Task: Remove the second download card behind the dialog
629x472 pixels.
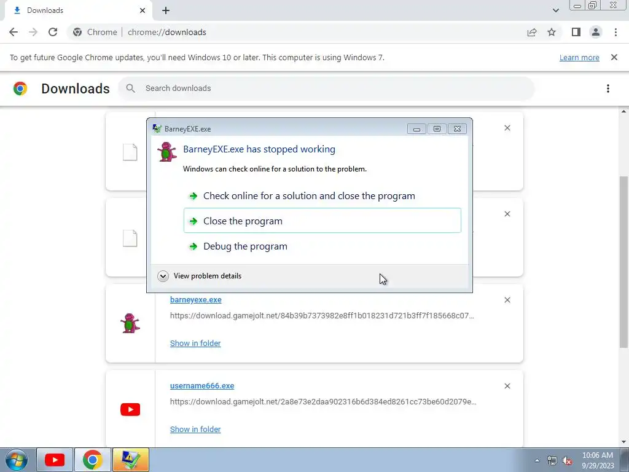Action: (507, 214)
